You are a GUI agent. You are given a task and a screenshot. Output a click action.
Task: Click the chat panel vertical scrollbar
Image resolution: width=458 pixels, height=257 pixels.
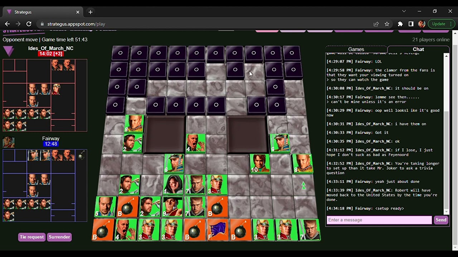pos(446,134)
